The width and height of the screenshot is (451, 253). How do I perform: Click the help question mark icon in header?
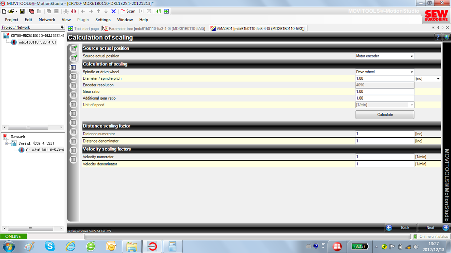[x=438, y=38]
